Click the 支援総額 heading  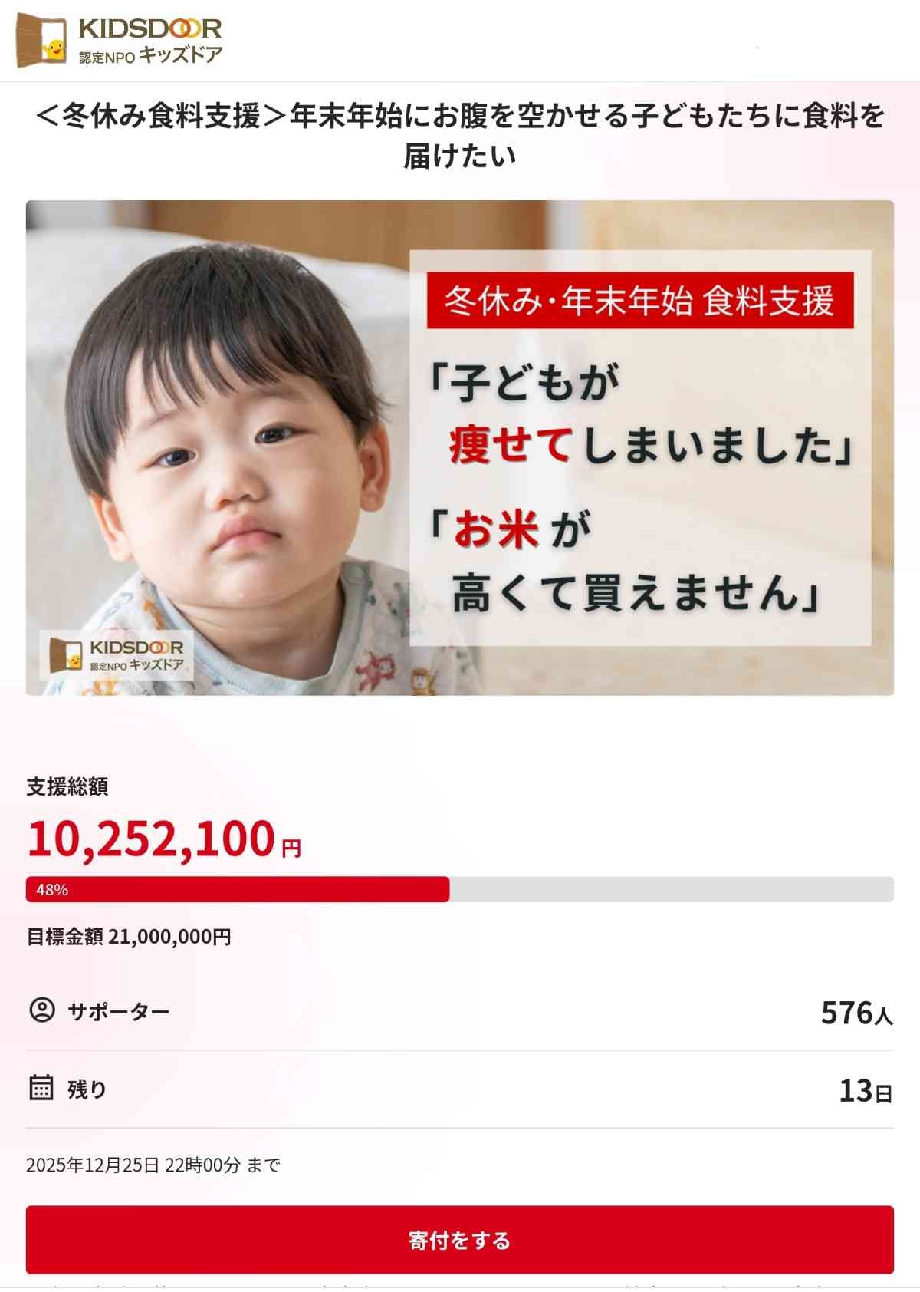click(x=67, y=786)
